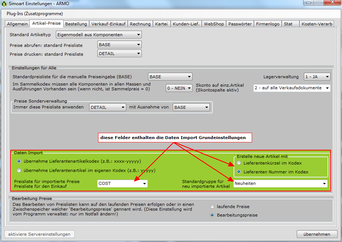Screen dimensions: 342x242
Task: Select übernehme Lieferantenartikel im eigenen Kodex option
Action: coord(19,170)
